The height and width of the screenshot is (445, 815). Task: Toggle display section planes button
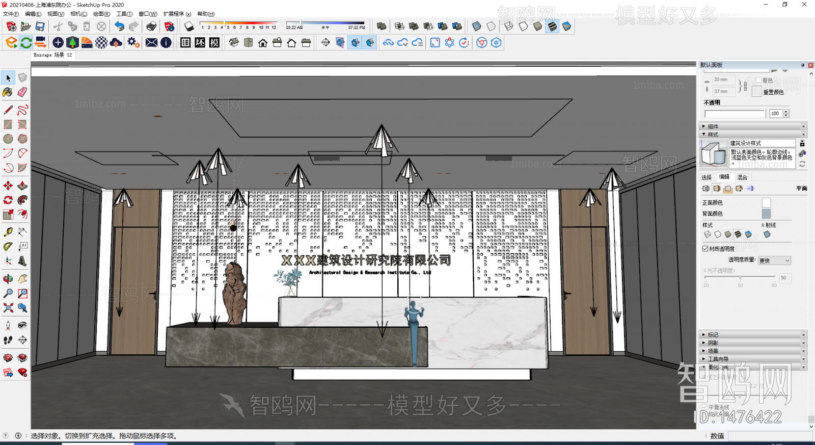(340, 42)
